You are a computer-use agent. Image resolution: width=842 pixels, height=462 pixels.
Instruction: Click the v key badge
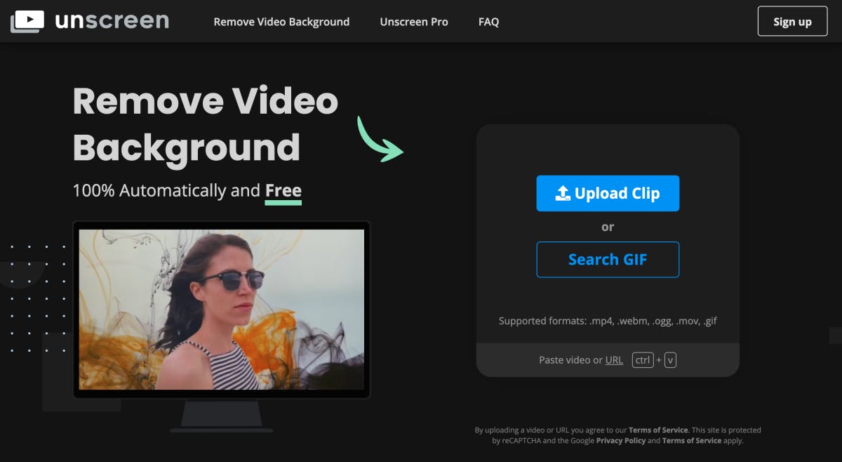click(670, 360)
